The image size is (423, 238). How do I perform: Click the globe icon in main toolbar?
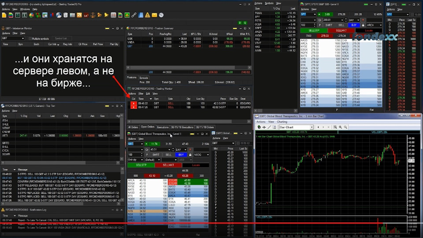pos(59,15)
